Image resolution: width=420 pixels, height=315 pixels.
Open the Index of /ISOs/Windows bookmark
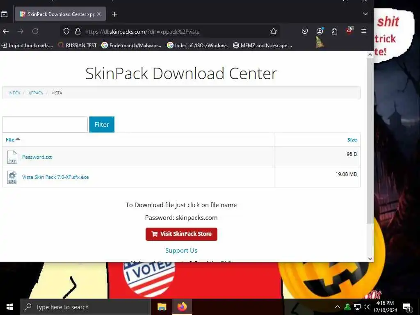(x=197, y=45)
